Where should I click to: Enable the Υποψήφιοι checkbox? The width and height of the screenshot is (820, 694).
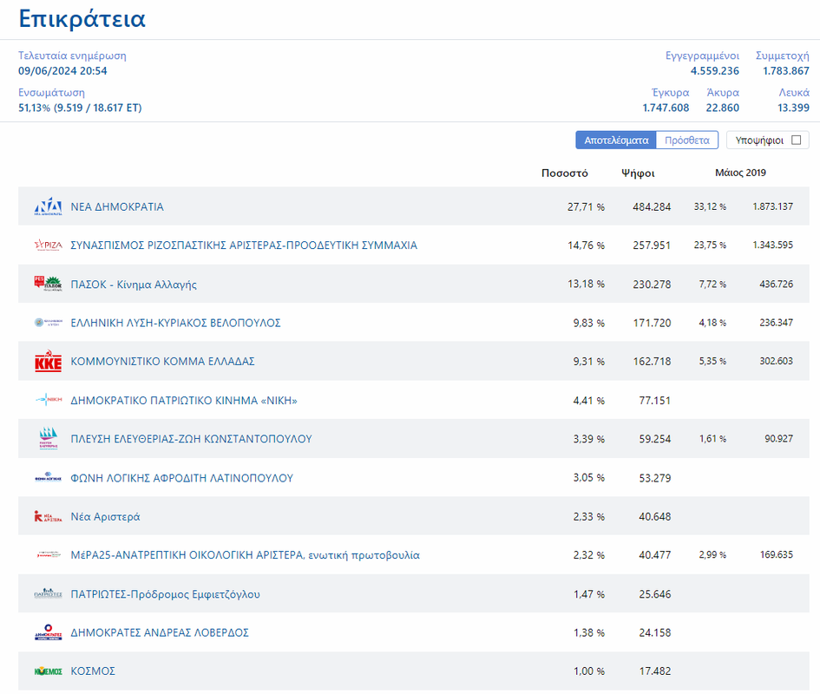(796, 141)
